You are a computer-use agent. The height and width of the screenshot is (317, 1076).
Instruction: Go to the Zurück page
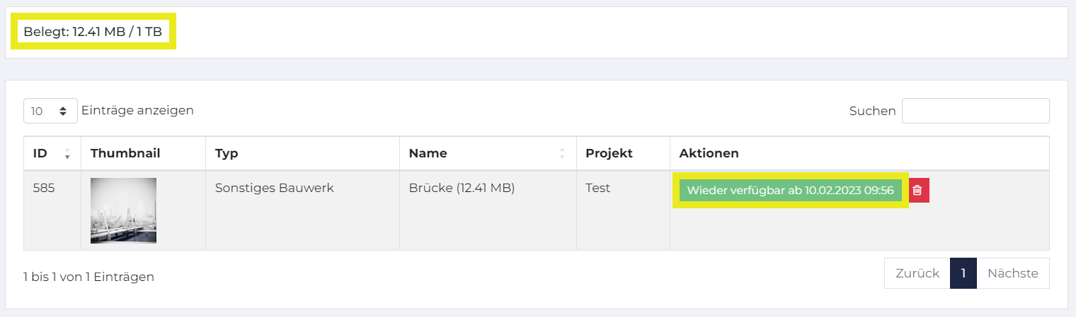pyautogui.click(x=917, y=273)
